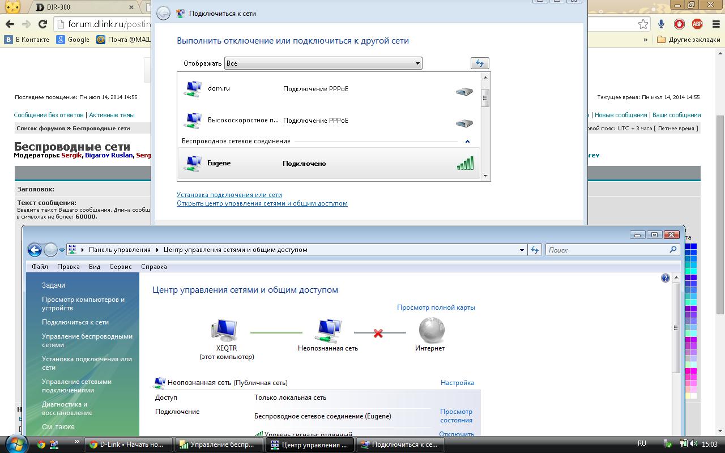Screen dimensions: 725x453
Task: Expand the Control Panel address bar dropdown arrow
Action: tap(522, 250)
